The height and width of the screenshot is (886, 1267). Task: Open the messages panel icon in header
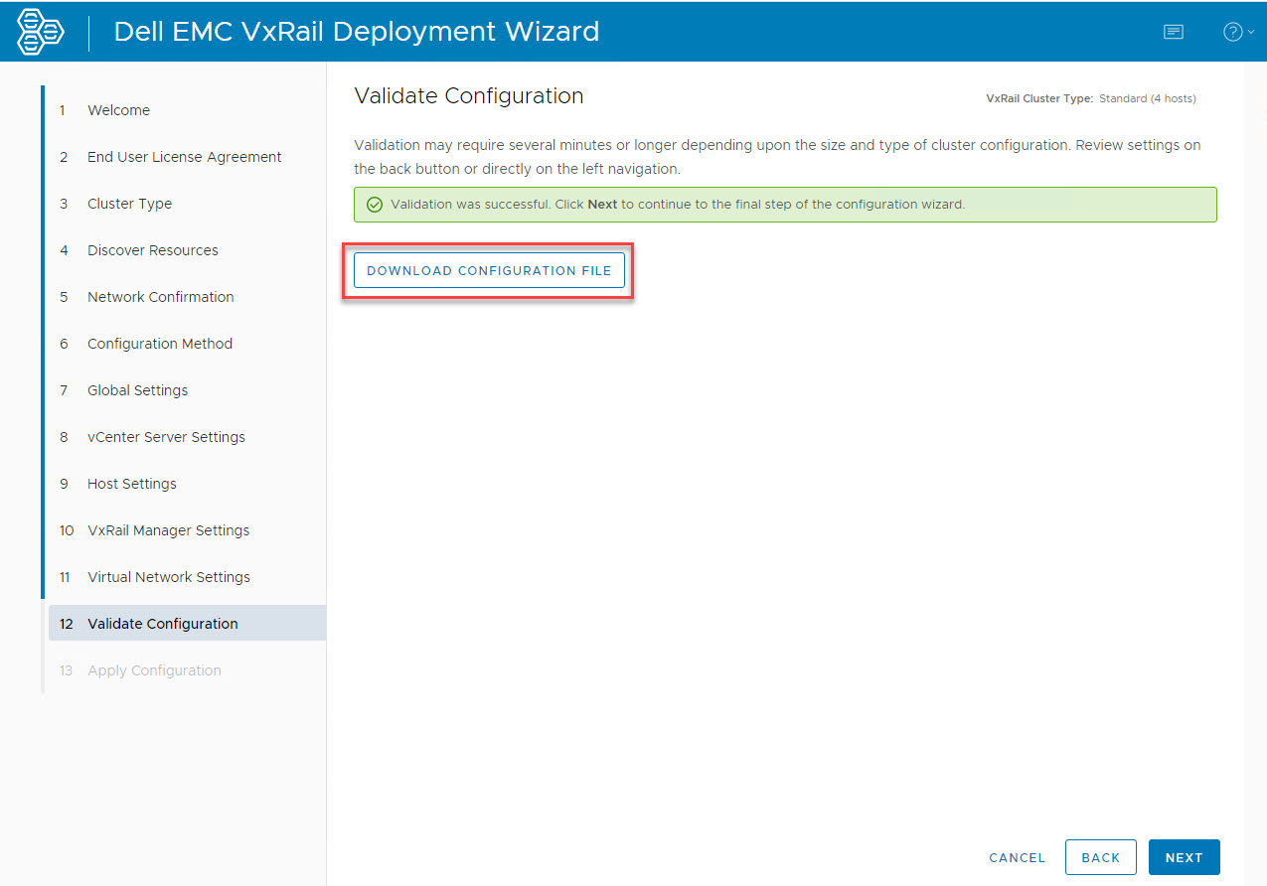coord(1174,32)
